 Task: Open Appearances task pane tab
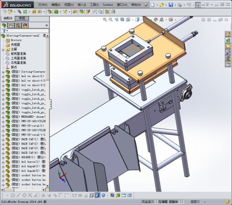pos(228,58)
